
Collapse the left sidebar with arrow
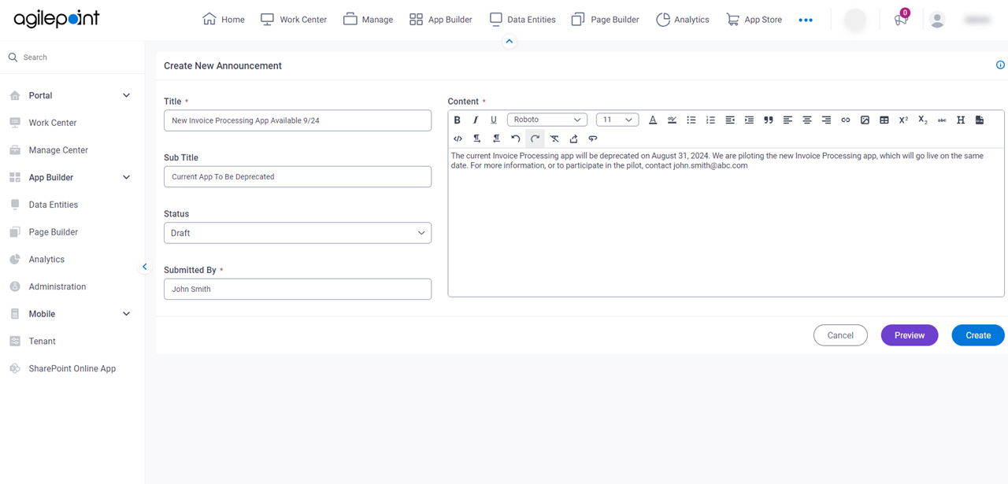pyautogui.click(x=145, y=267)
